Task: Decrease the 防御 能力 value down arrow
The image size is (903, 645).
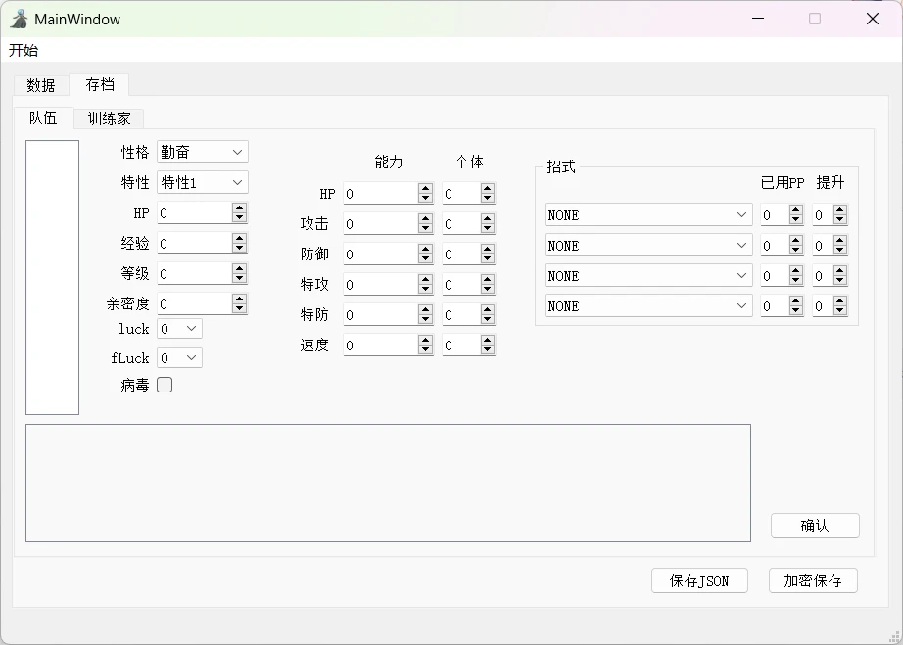Action: click(x=426, y=259)
